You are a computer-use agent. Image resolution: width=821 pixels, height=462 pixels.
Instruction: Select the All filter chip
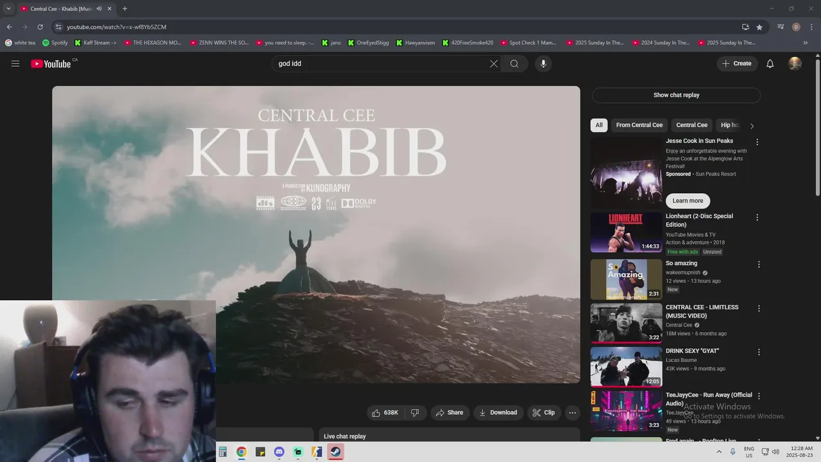(x=599, y=125)
